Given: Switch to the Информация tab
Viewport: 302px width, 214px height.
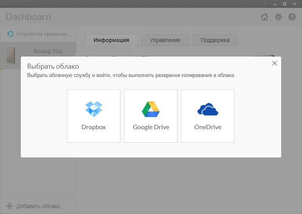Looking at the screenshot, I should pyautogui.click(x=111, y=40).
